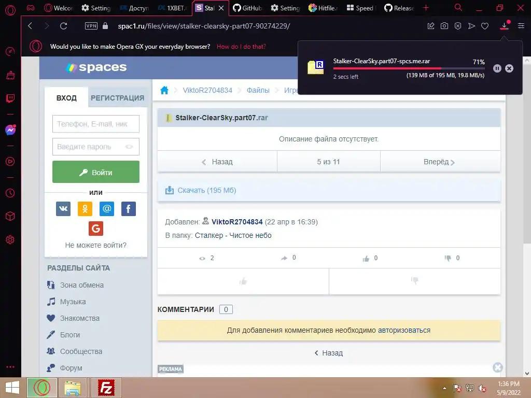Open Файлы breadcrumb link
The width and height of the screenshot is (531, 398).
pyautogui.click(x=258, y=90)
